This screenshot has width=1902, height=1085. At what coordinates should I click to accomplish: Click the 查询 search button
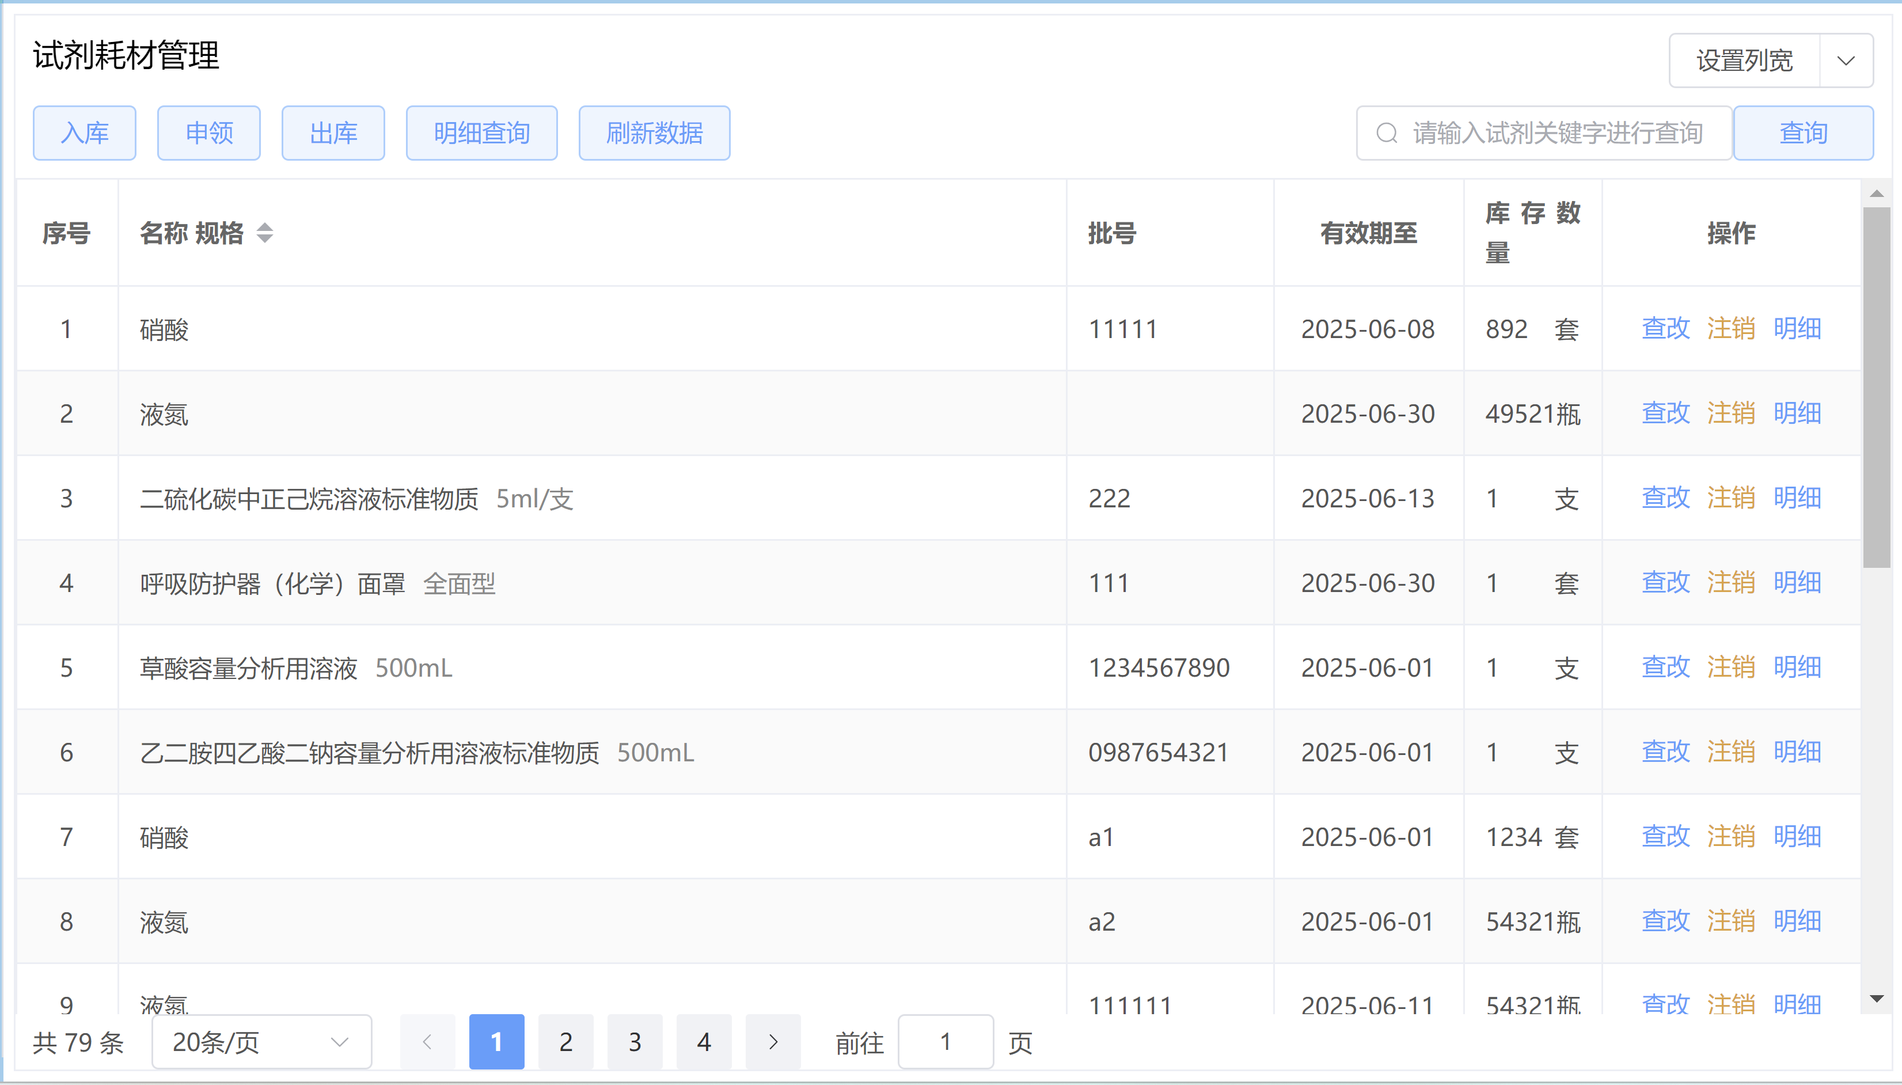(x=1803, y=134)
